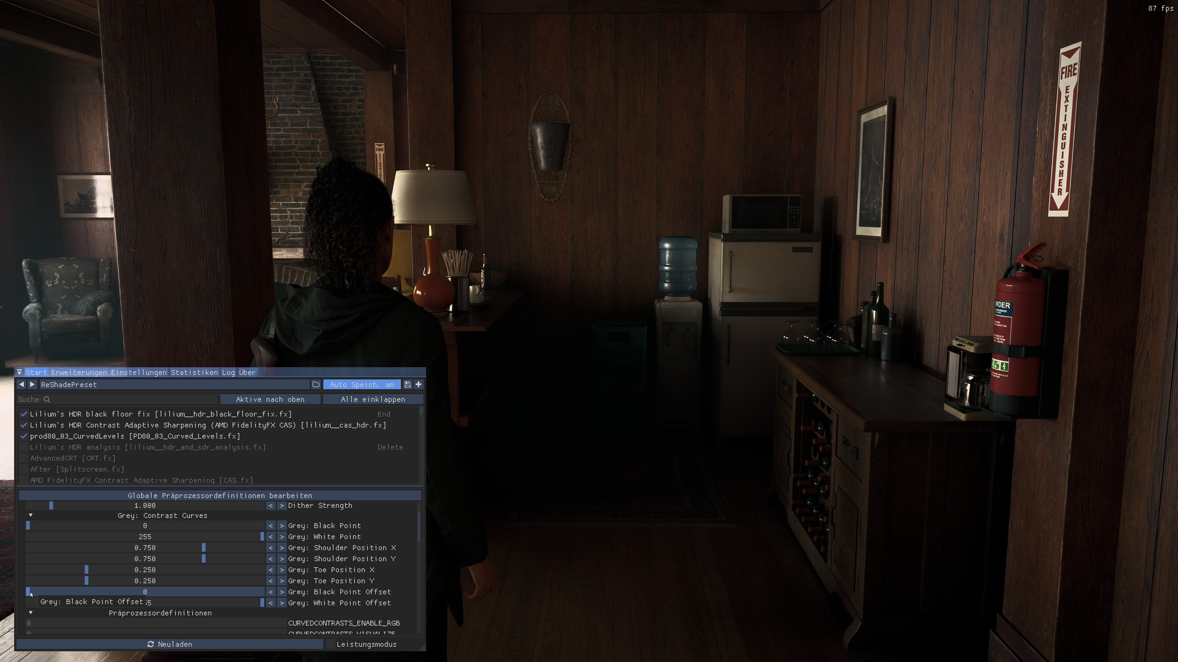Click increase arrow for Dither Strength
This screenshot has width=1178, height=662.
click(x=282, y=505)
